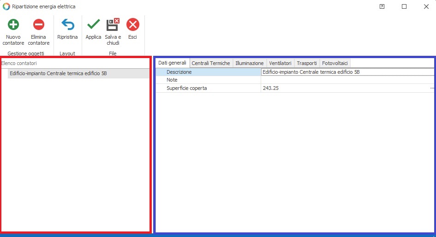
Task: Click the help question mark button
Action: click(382, 6)
